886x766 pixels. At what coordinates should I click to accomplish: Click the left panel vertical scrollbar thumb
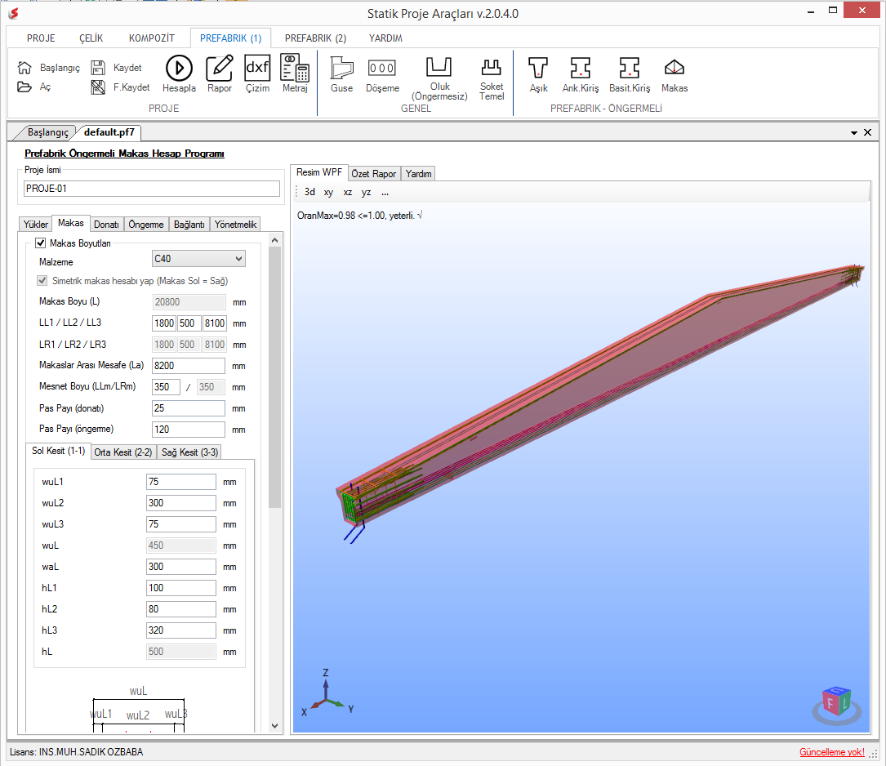click(x=274, y=377)
